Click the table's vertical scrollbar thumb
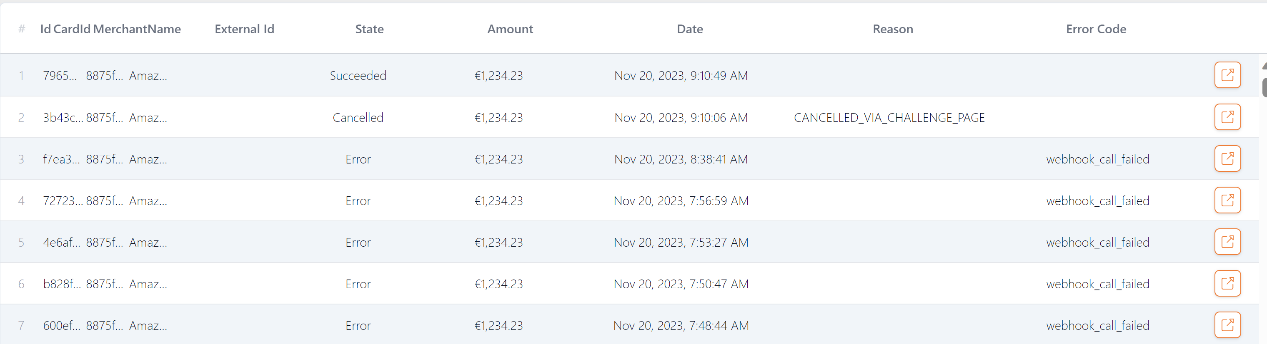Image resolution: width=1267 pixels, height=344 pixels. pyautogui.click(x=1264, y=87)
